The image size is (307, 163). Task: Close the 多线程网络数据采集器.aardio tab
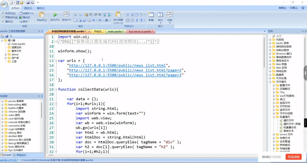[89, 31]
